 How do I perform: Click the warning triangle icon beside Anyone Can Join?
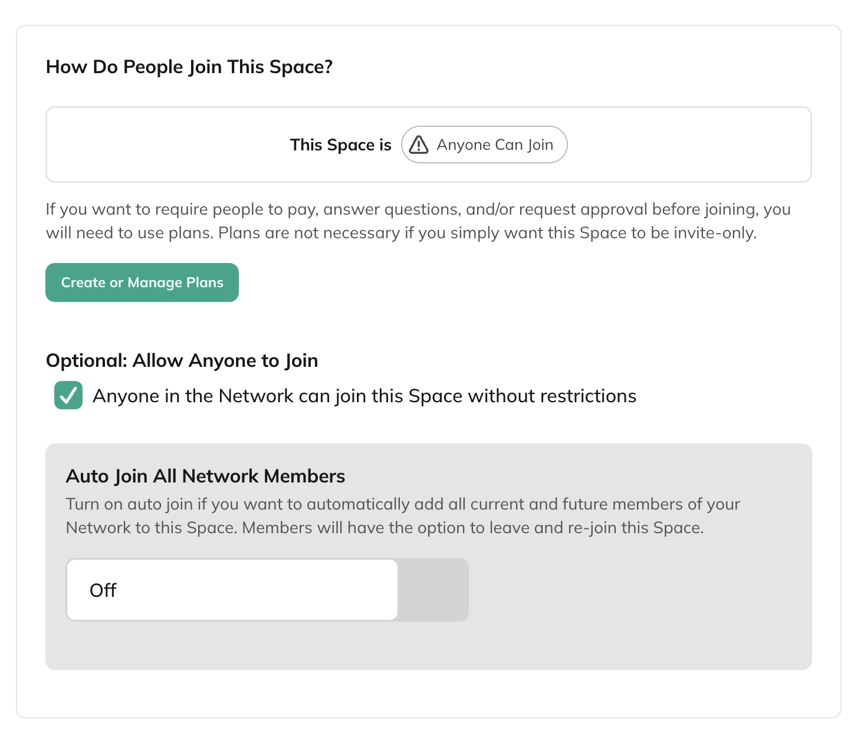[x=419, y=145]
